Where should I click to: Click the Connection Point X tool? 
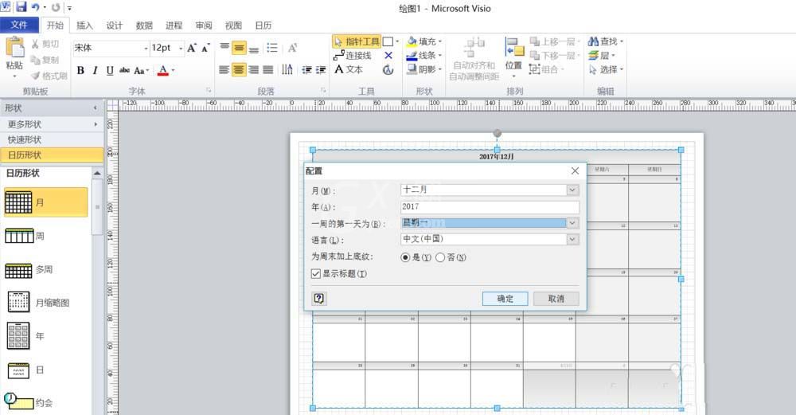[388, 56]
